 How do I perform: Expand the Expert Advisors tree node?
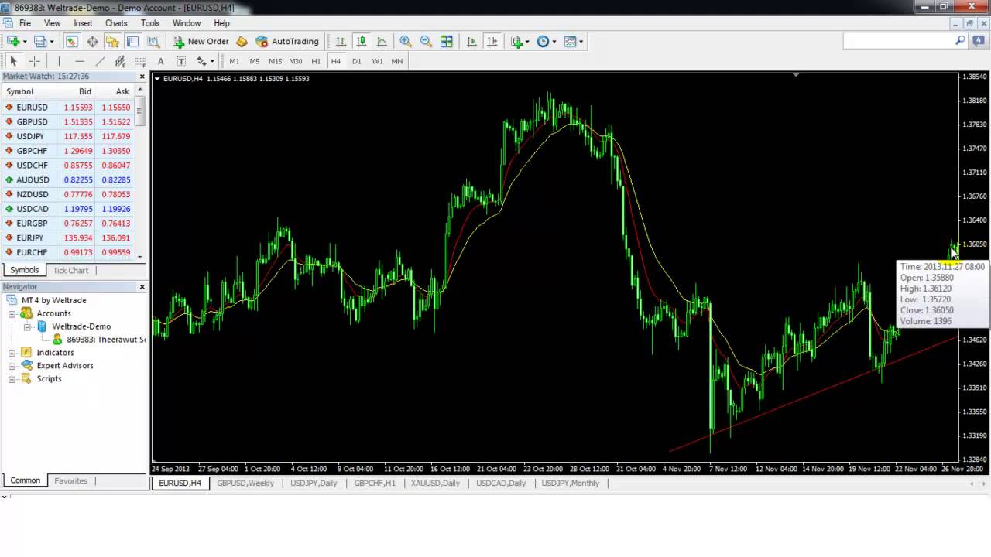point(12,366)
